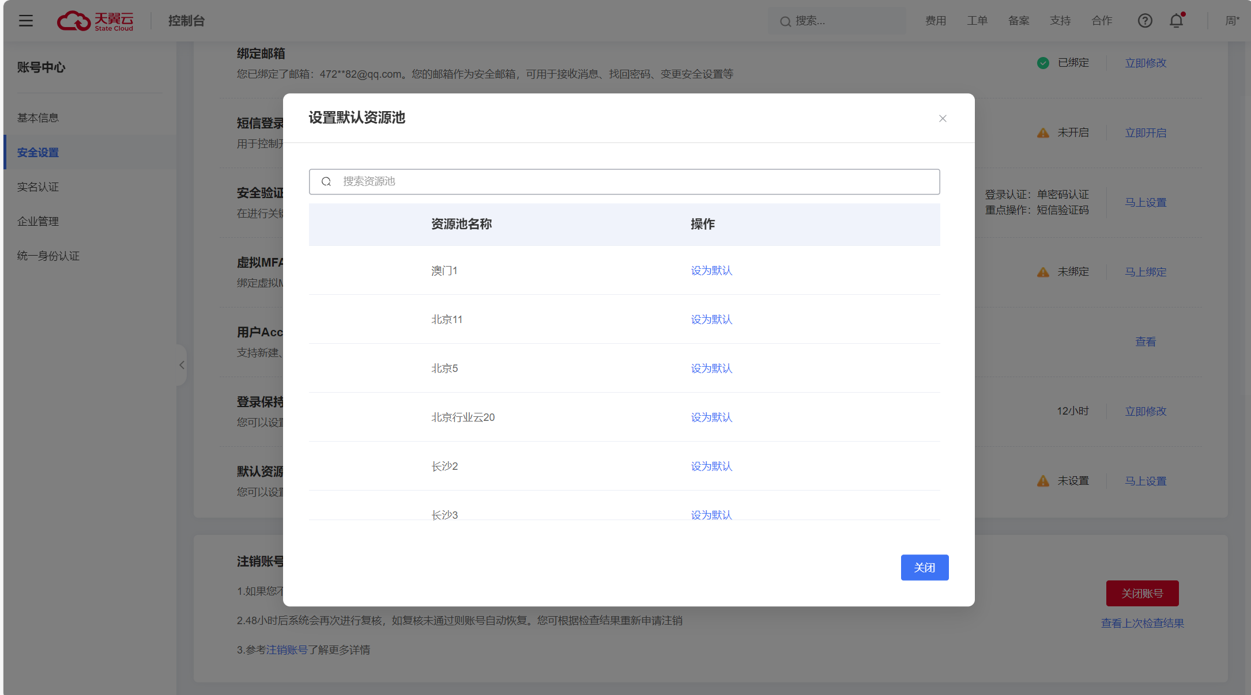Click the red 关闭账号 button
1251x695 pixels.
tap(1142, 593)
